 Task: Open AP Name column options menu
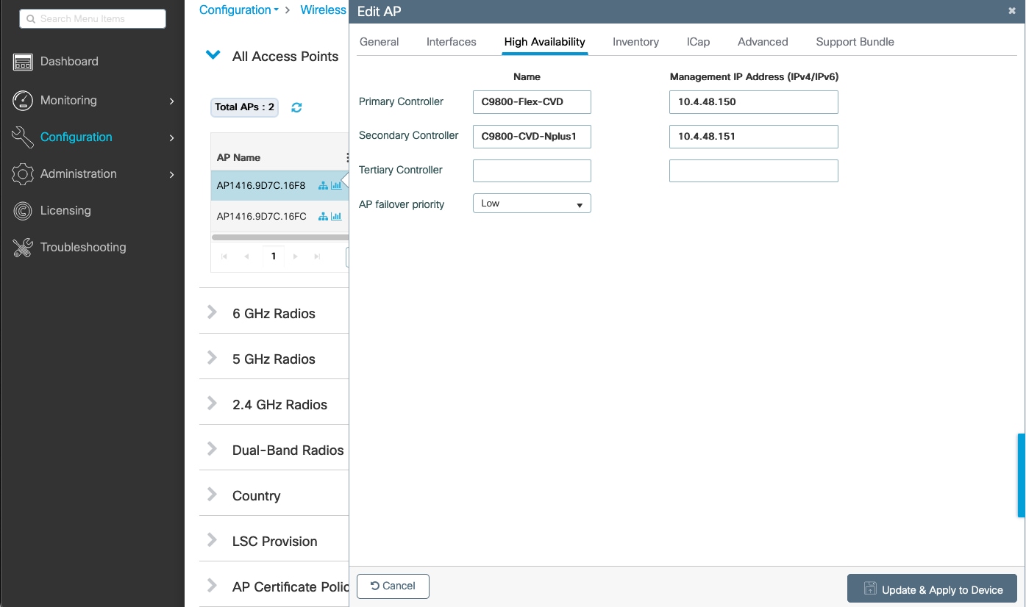click(x=347, y=157)
